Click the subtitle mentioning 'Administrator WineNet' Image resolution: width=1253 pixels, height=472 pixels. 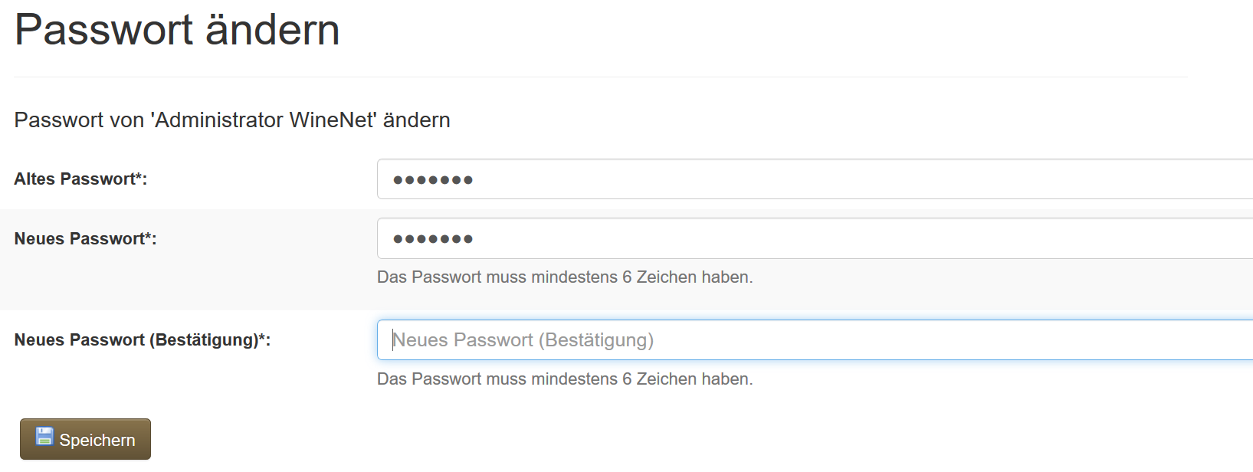pyautogui.click(x=232, y=120)
